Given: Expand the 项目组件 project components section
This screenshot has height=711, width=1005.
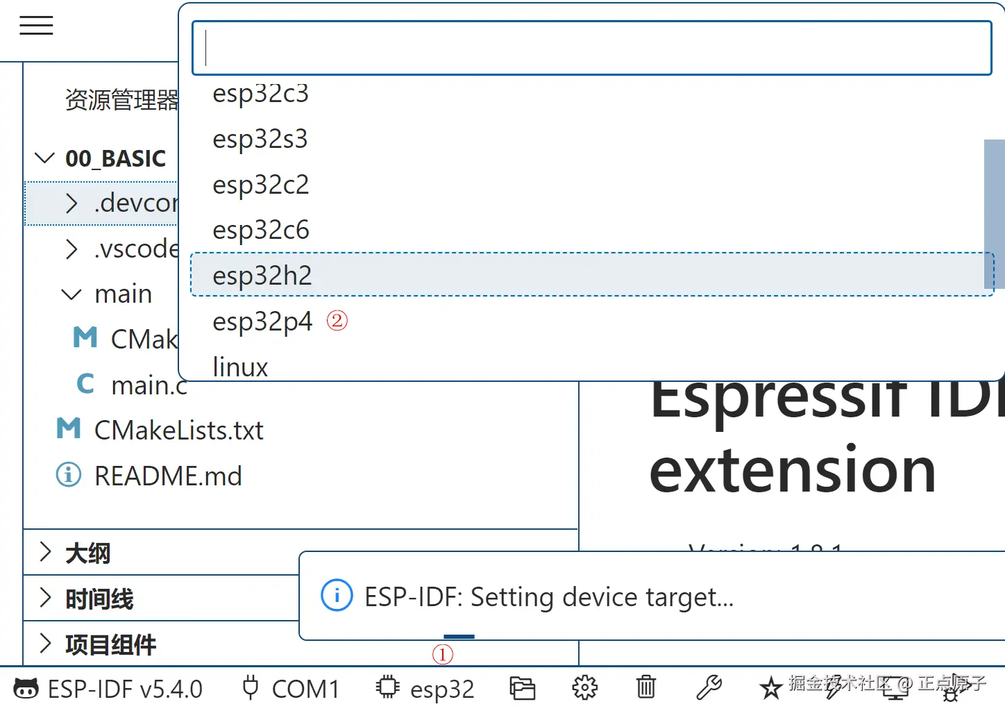Looking at the screenshot, I should point(46,644).
